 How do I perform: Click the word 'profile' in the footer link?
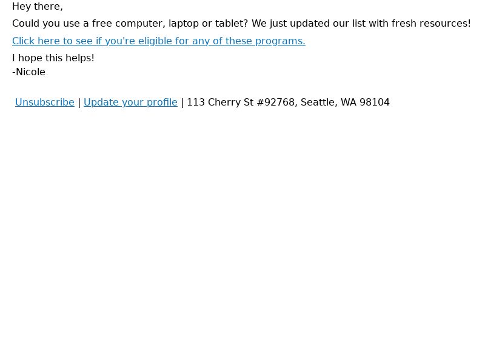162,102
